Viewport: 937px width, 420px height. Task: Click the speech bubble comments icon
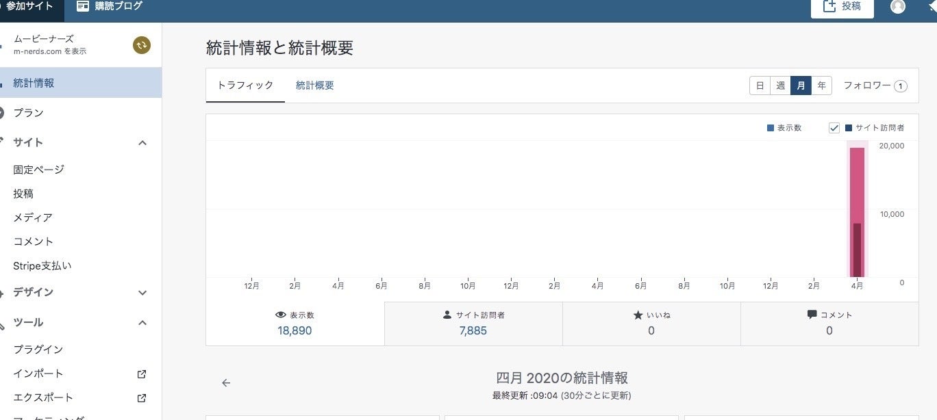click(x=812, y=315)
